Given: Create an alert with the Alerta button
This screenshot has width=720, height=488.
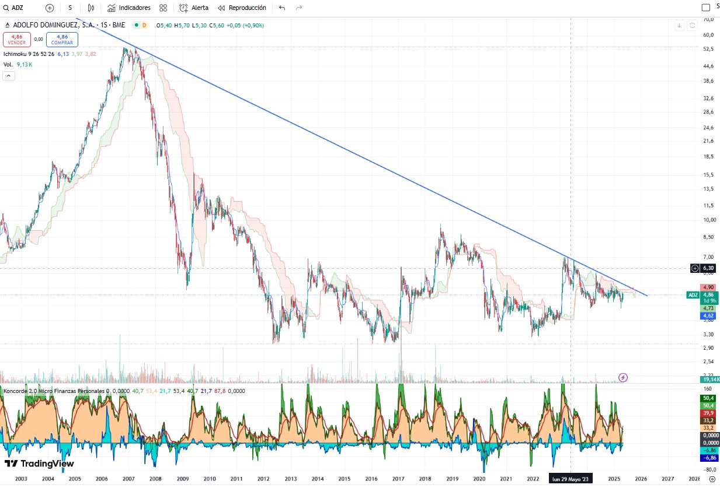Looking at the screenshot, I should coord(194,8).
